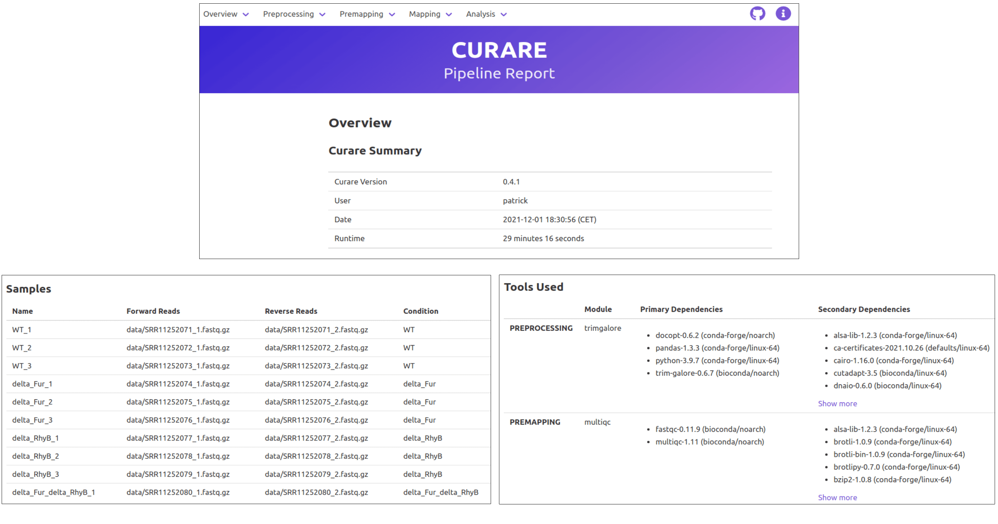This screenshot has height=524, width=998.
Task: Expand the Premapping menu chevron
Action: (392, 15)
